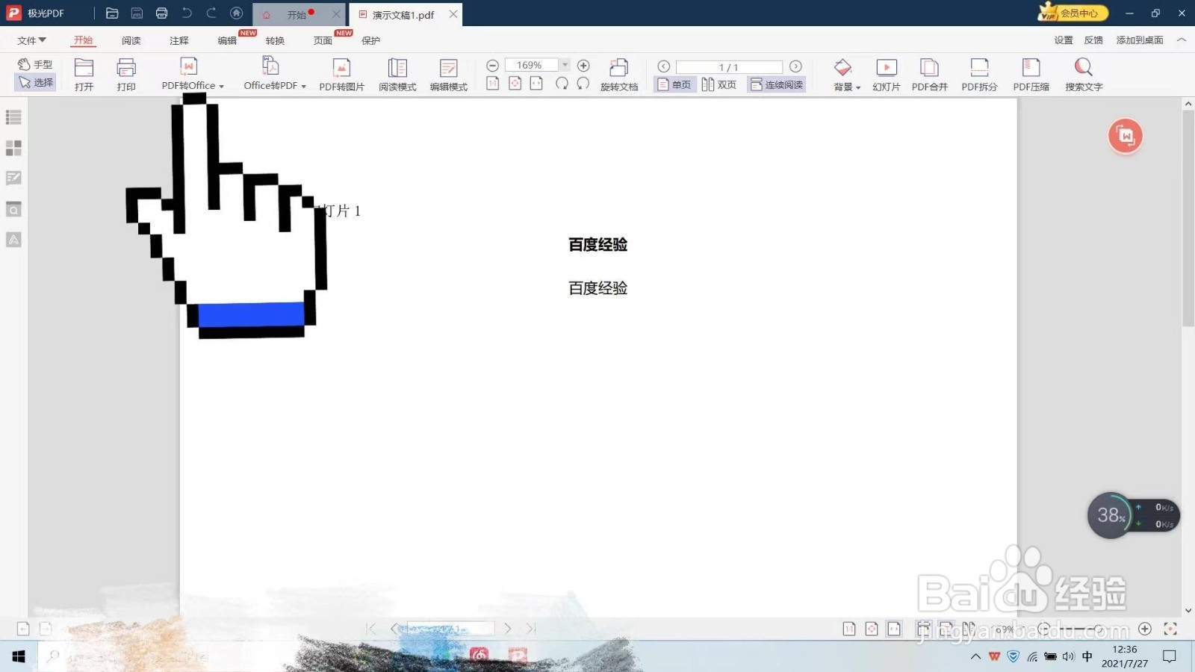Switch to 阅读模式 reading mode
1195x672 pixels.
(397, 75)
